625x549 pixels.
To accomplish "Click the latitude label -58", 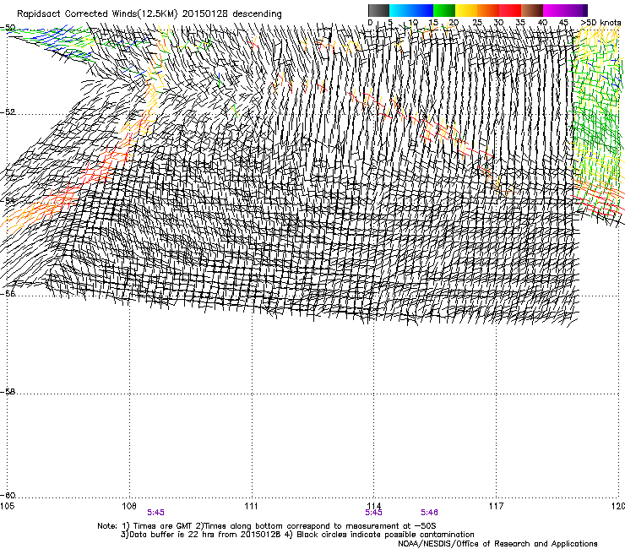I will [x=8, y=392].
